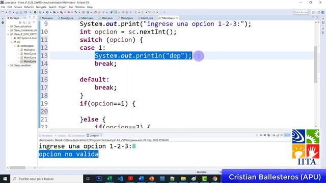The width and height of the screenshot is (326, 183).
Task: Switch to the first Main.java editor tab
Action: pyautogui.click(x=47, y=18)
